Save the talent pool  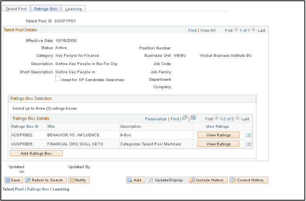click(14, 180)
